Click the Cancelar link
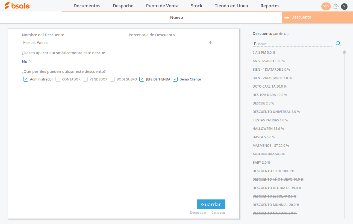 pos(218,213)
